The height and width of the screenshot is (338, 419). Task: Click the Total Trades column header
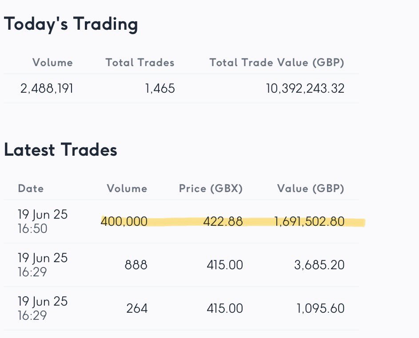pyautogui.click(x=140, y=63)
